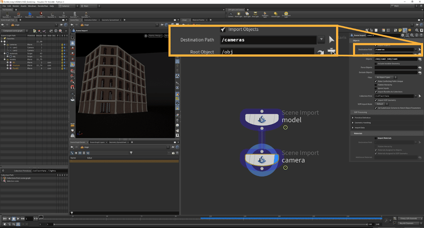Click the filter funnel in Scene Graph Details
The width and height of the screenshot is (424, 228).
pos(131,153)
